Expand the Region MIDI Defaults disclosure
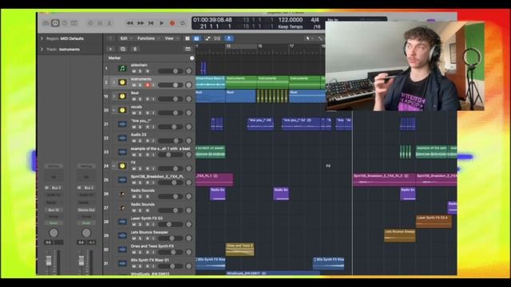This screenshot has height=287, width=511. click(x=42, y=38)
